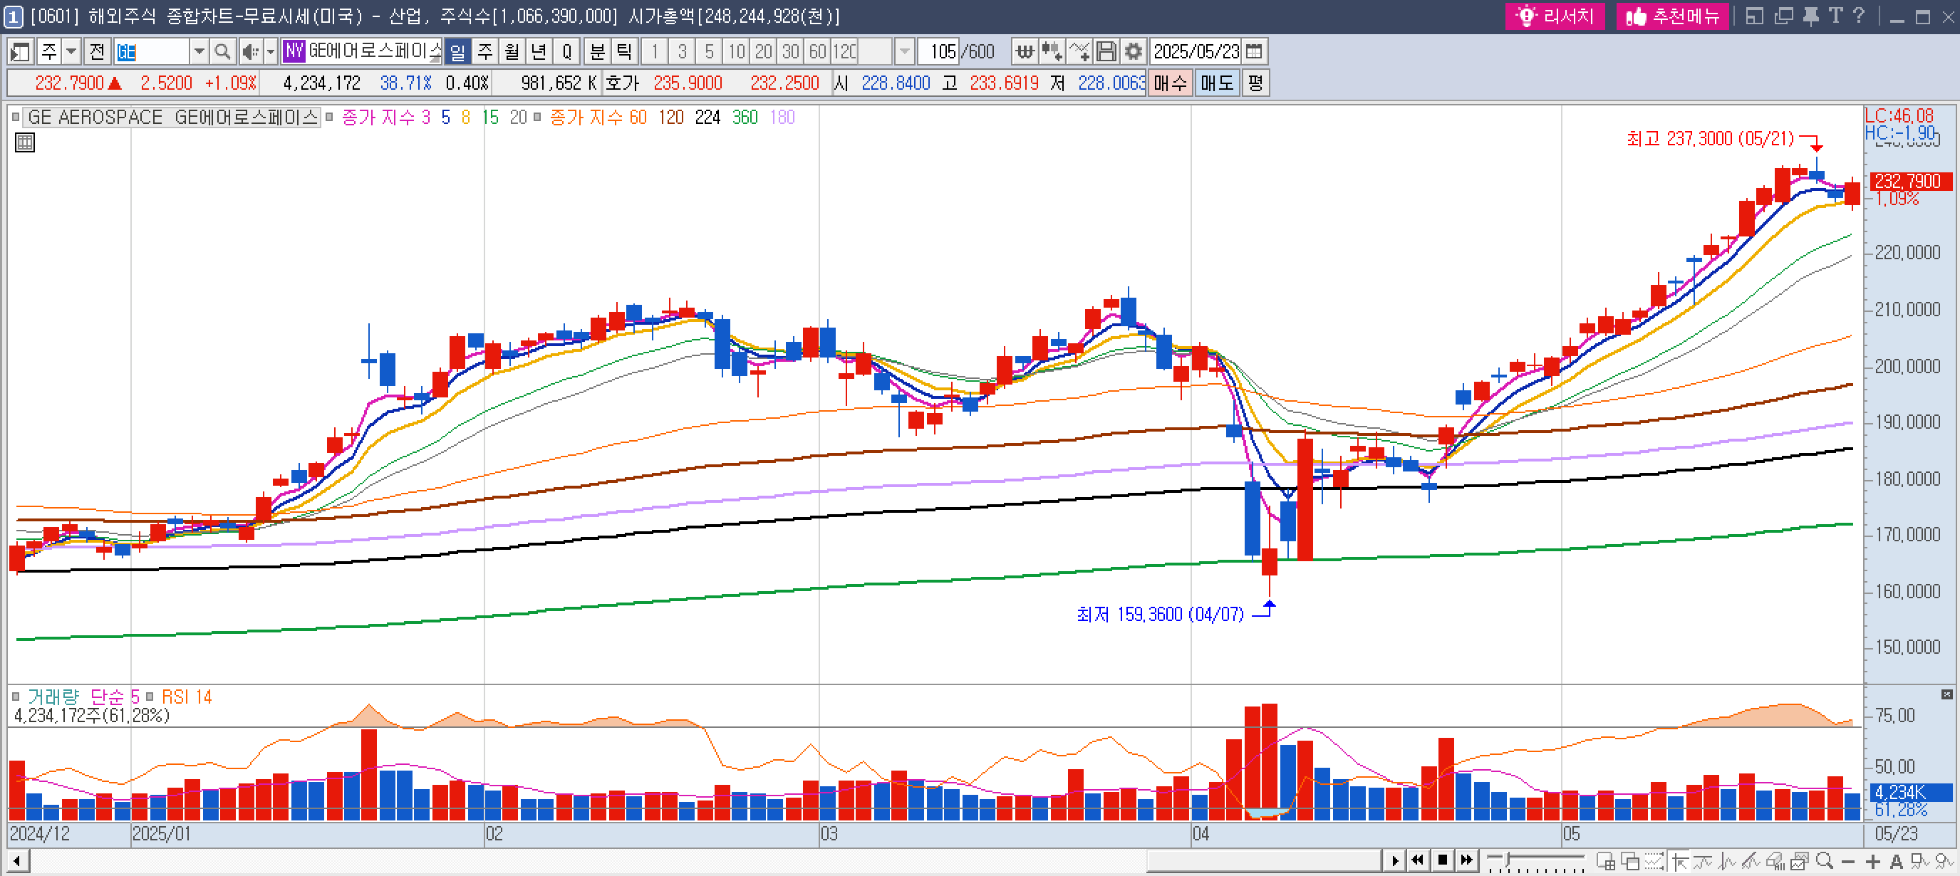Toggle the price moving average indicator checkbox
The image size is (1960, 876).
click(329, 117)
